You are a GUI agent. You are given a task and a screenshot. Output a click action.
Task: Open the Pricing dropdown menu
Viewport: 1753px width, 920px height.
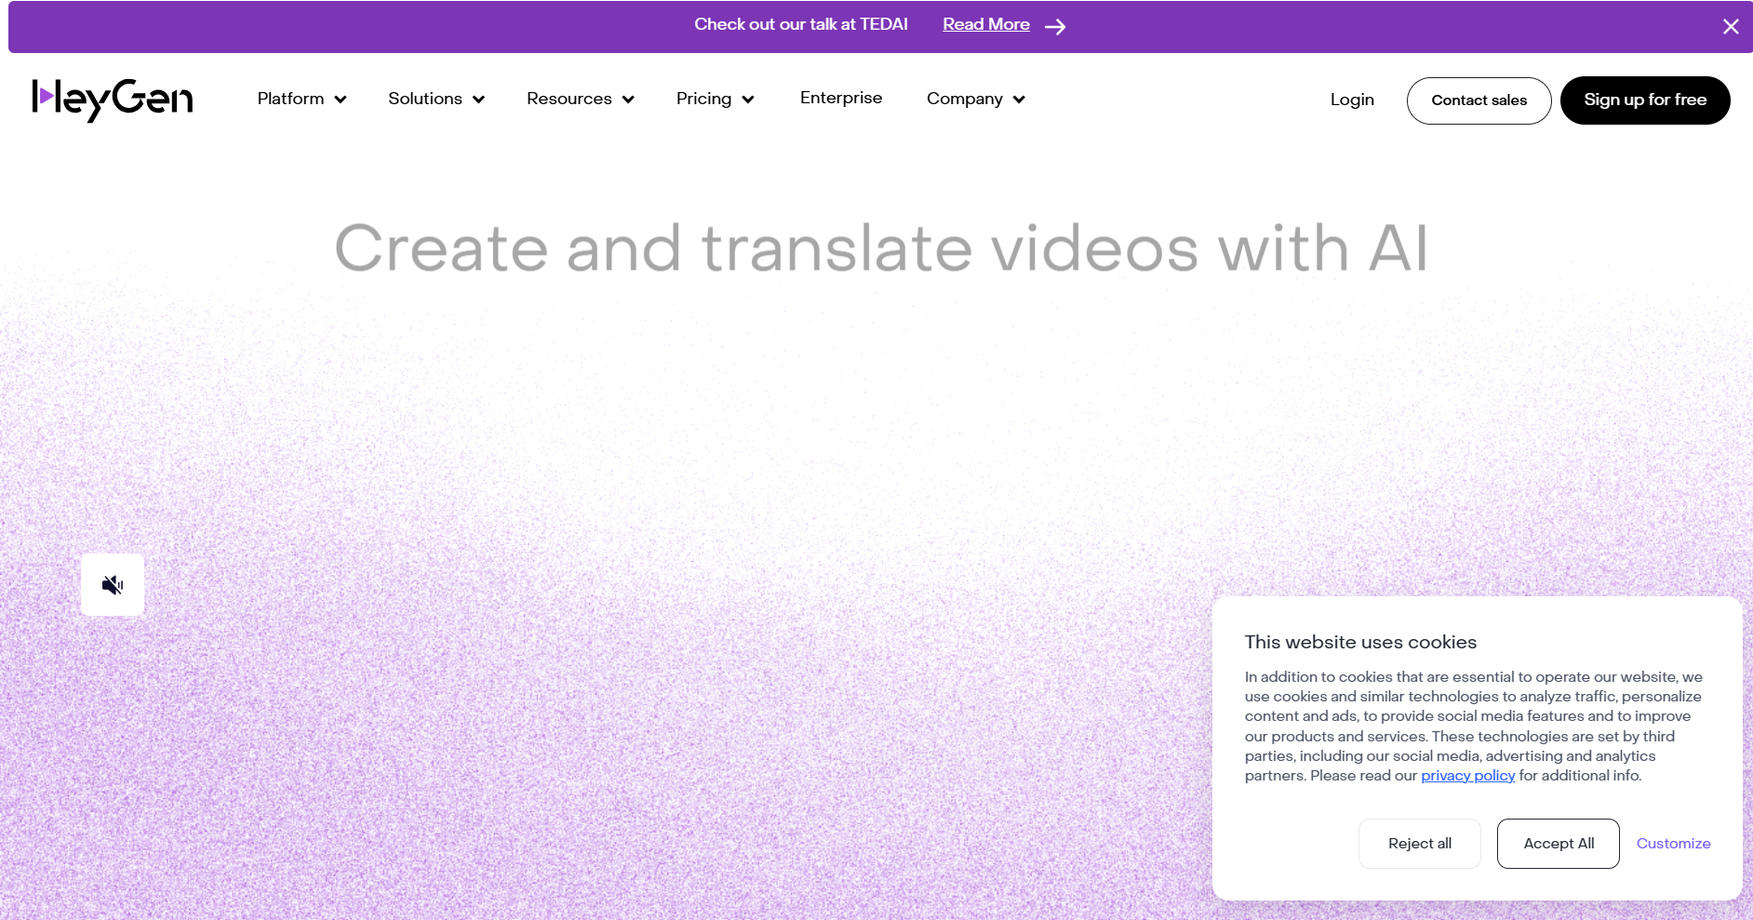tap(715, 99)
